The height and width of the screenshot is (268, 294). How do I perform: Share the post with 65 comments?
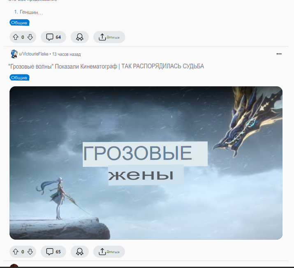click(x=109, y=252)
